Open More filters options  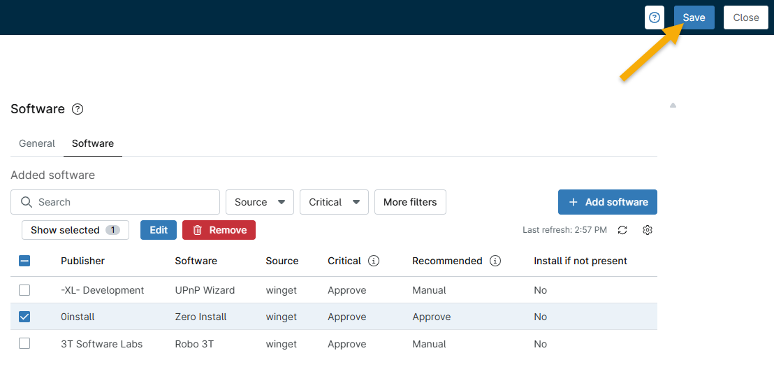pyautogui.click(x=410, y=202)
